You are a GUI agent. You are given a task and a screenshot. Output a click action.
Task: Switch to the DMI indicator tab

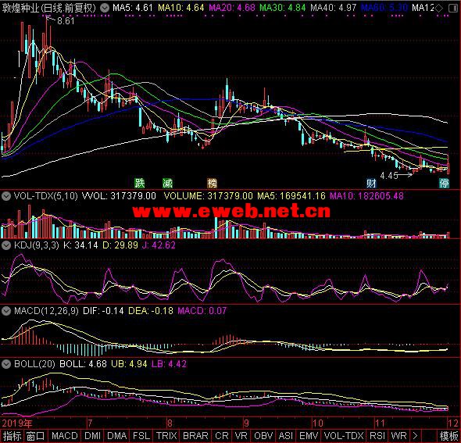click(92, 435)
